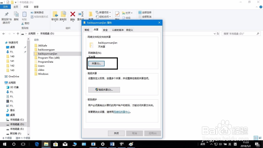263x148 pixels.
Task: Click the search box for drive D
Action: [241, 34]
